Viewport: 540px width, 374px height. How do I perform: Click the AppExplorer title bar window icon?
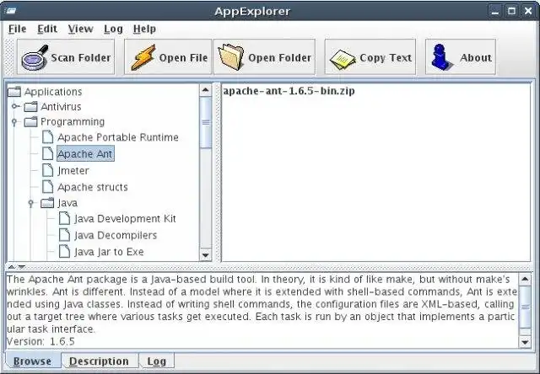tap(9, 11)
